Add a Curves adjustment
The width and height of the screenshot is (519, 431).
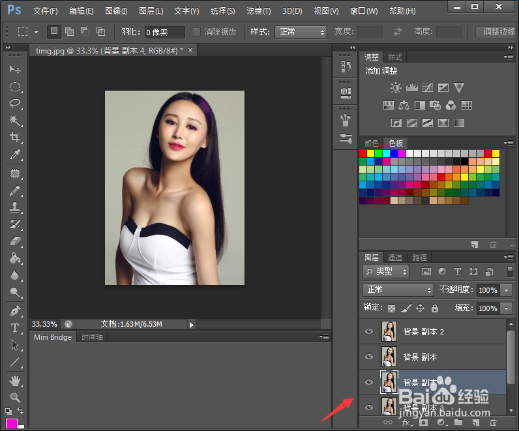428,88
